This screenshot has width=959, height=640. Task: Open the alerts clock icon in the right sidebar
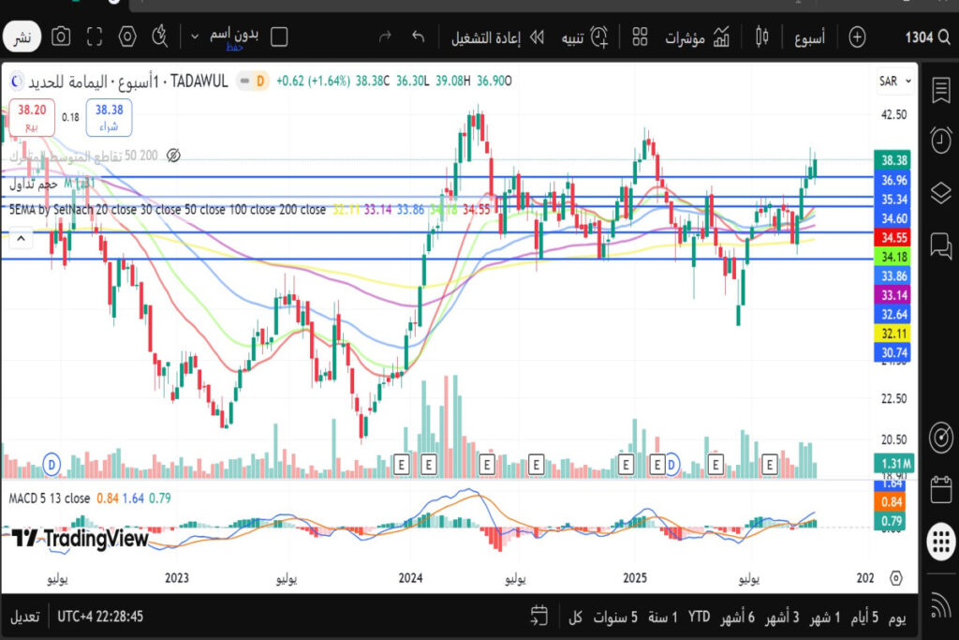click(x=940, y=141)
